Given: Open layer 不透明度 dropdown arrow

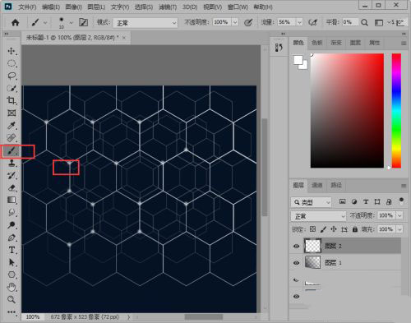Looking at the screenshot, I should click(399, 215).
